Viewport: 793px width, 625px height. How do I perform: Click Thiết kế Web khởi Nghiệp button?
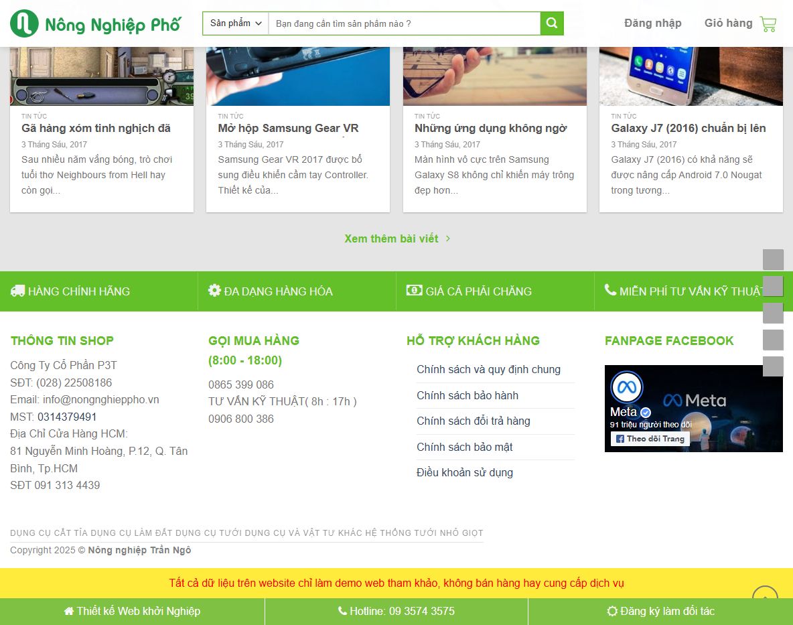[x=132, y=612]
